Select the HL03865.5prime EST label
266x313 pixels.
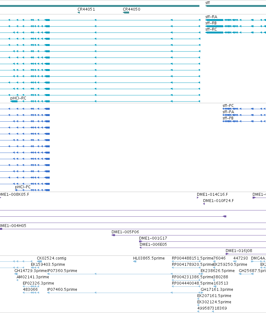pos(149,258)
